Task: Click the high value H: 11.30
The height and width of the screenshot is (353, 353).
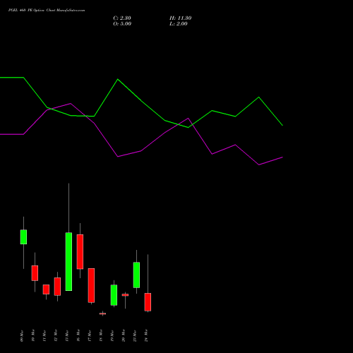Action: tap(180, 18)
